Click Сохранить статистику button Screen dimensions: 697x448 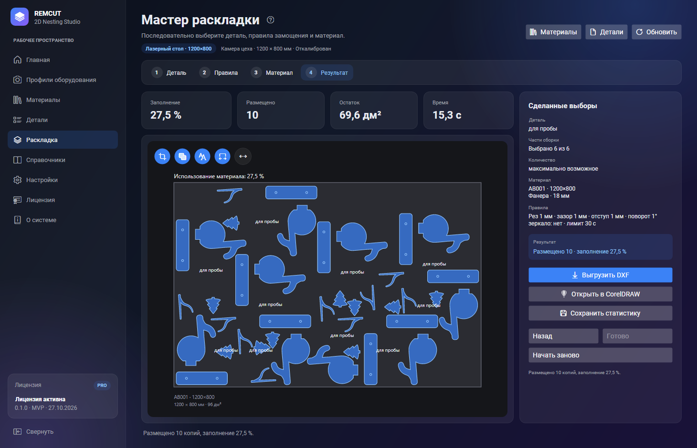(601, 313)
